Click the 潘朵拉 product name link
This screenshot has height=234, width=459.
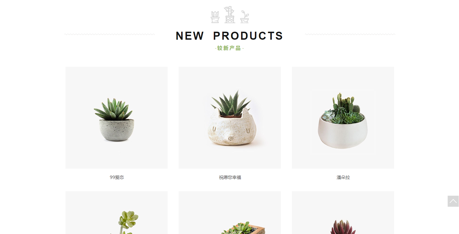[x=343, y=177]
